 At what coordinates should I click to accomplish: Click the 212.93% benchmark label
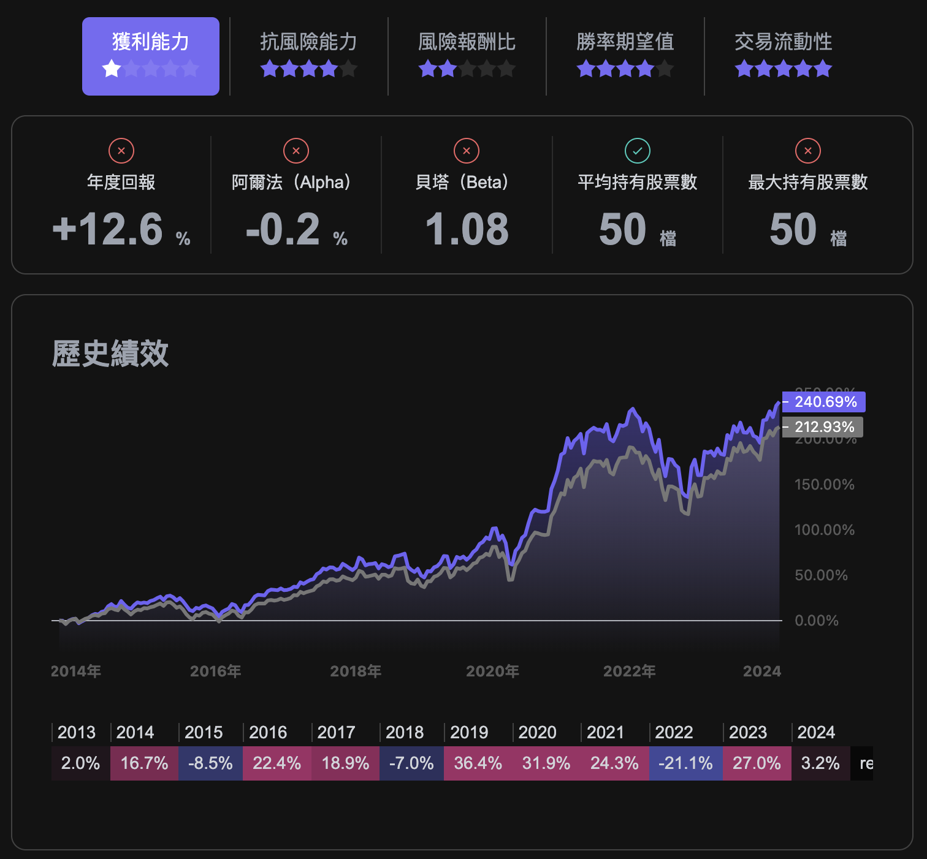(x=823, y=427)
